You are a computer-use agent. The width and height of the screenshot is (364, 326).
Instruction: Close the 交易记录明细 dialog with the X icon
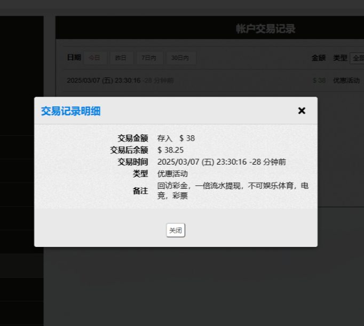[x=302, y=111]
